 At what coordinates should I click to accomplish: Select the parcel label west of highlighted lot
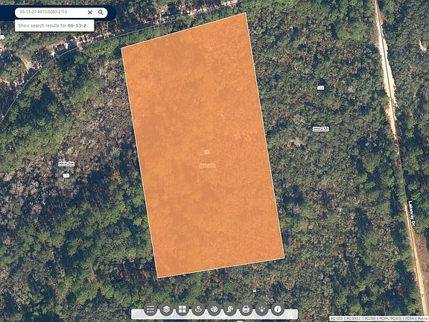[66, 164]
